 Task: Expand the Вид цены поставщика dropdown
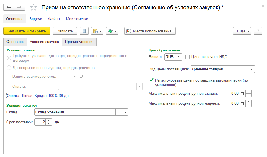coord(252,69)
